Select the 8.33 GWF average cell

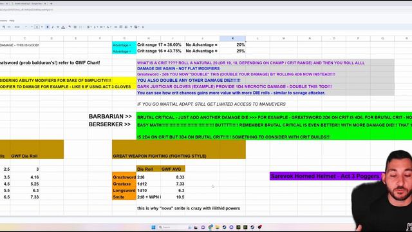[x=173, y=177]
